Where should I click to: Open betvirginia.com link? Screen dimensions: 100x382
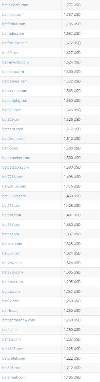[15, 91]
